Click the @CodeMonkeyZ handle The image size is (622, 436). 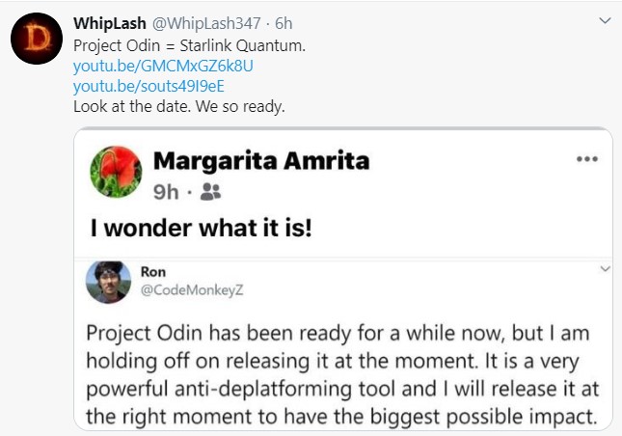(x=184, y=289)
